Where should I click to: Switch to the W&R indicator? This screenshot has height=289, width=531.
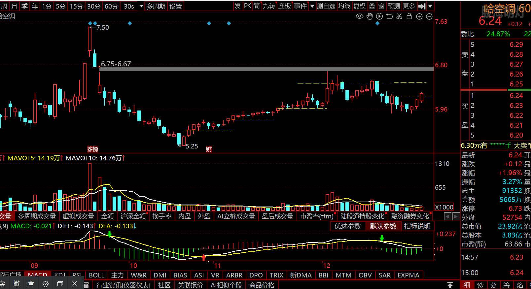[139, 275]
